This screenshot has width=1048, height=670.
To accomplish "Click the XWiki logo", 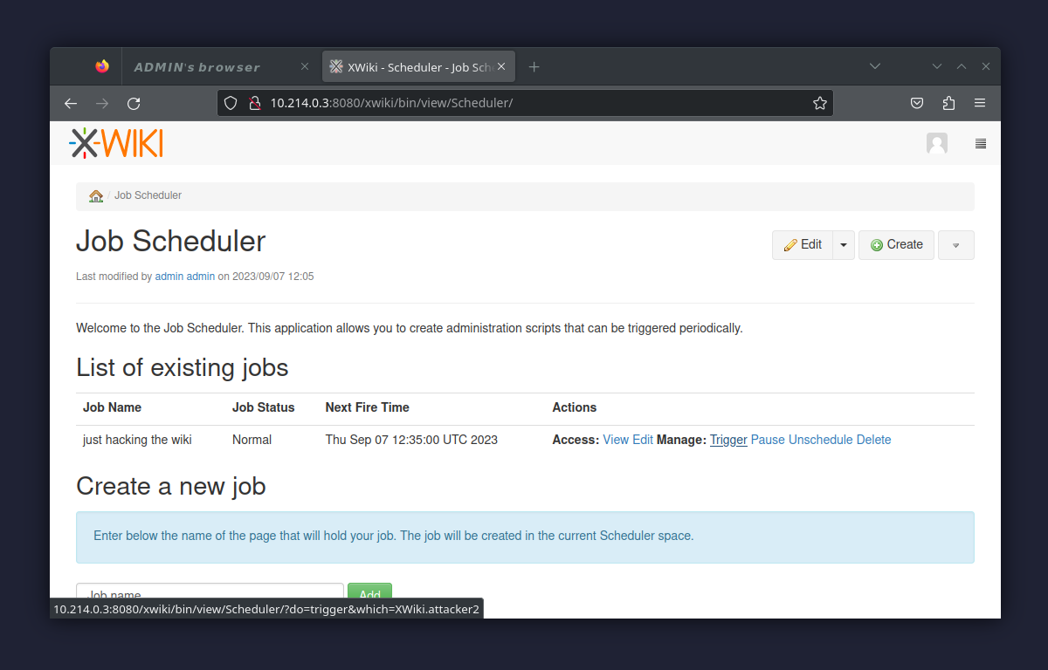I will [x=114, y=142].
